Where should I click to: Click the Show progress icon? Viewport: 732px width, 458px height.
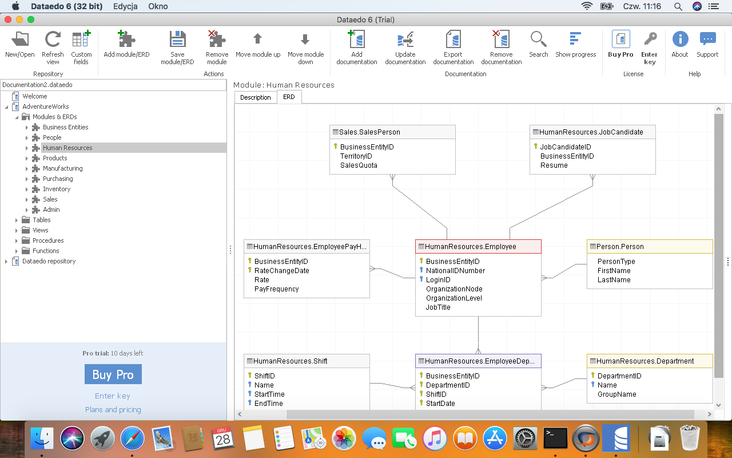tap(576, 46)
